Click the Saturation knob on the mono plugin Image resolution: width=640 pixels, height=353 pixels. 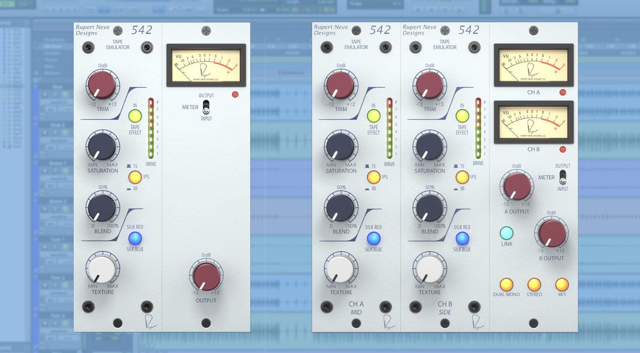click(102, 146)
